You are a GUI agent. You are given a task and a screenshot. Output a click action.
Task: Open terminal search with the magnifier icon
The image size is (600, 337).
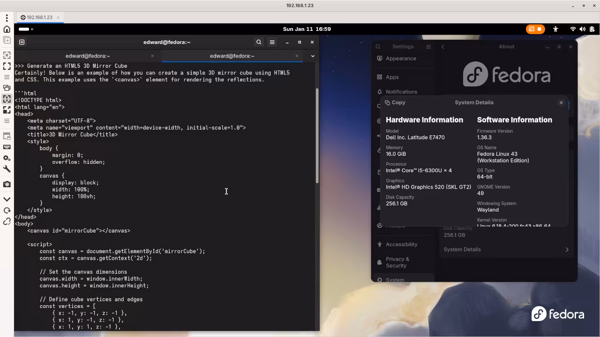[259, 42]
